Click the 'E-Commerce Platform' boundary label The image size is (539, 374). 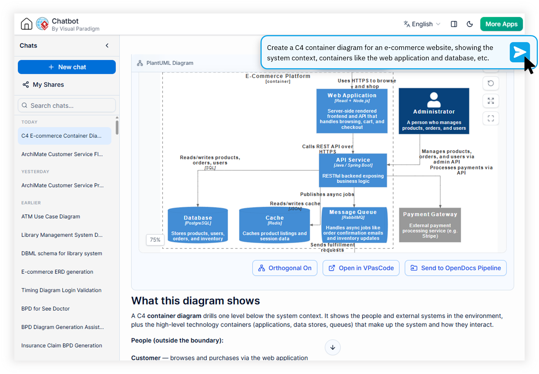pos(278,76)
